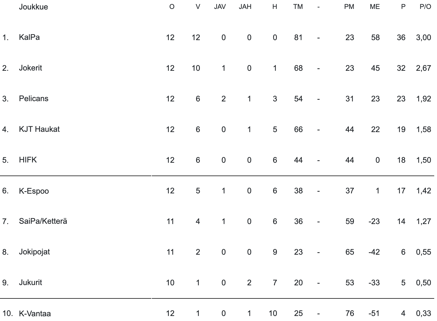This screenshot has height=321, width=437.
Task: Sort by the P/O column header
Action: click(x=425, y=7)
